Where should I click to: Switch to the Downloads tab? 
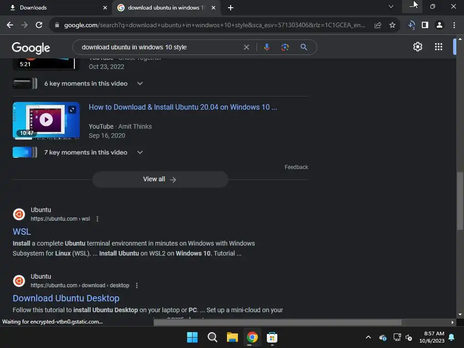56,8
